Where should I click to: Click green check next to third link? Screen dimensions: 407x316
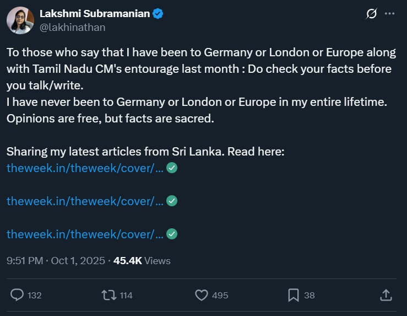172,234
